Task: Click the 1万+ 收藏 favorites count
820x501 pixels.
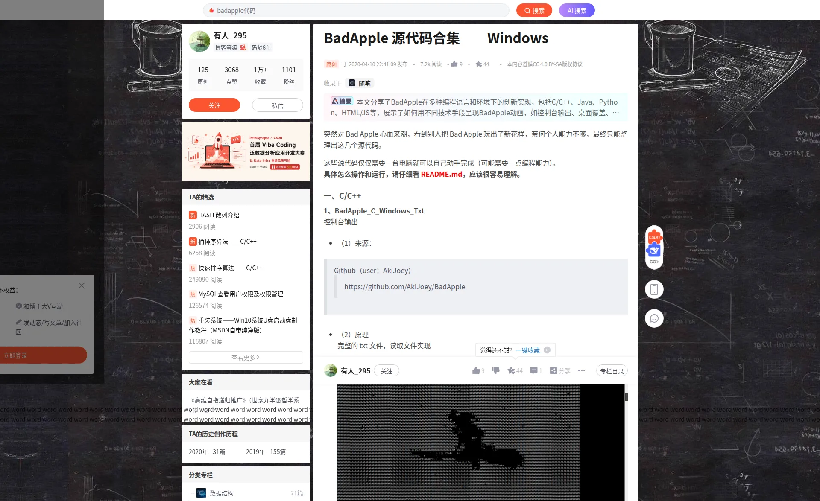Action: click(x=260, y=75)
